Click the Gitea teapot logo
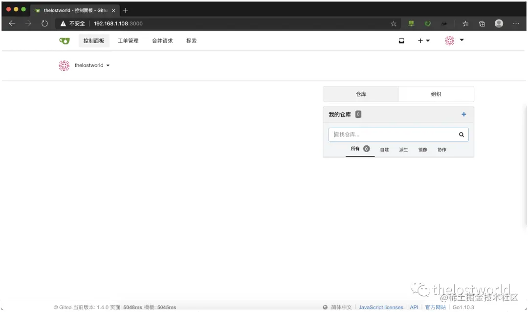 click(64, 41)
